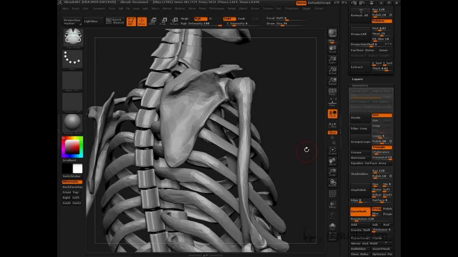Open the Brush menu

[75, 9]
